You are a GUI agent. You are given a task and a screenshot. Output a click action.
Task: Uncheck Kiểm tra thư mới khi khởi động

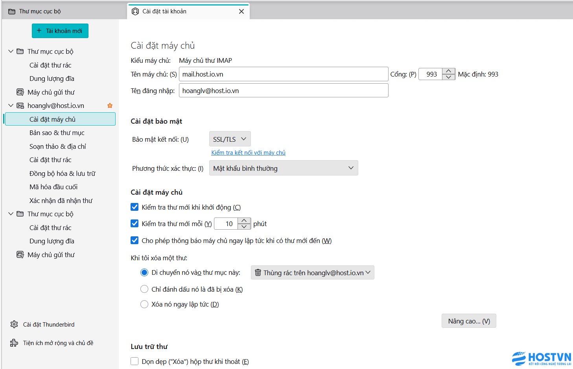coord(134,207)
